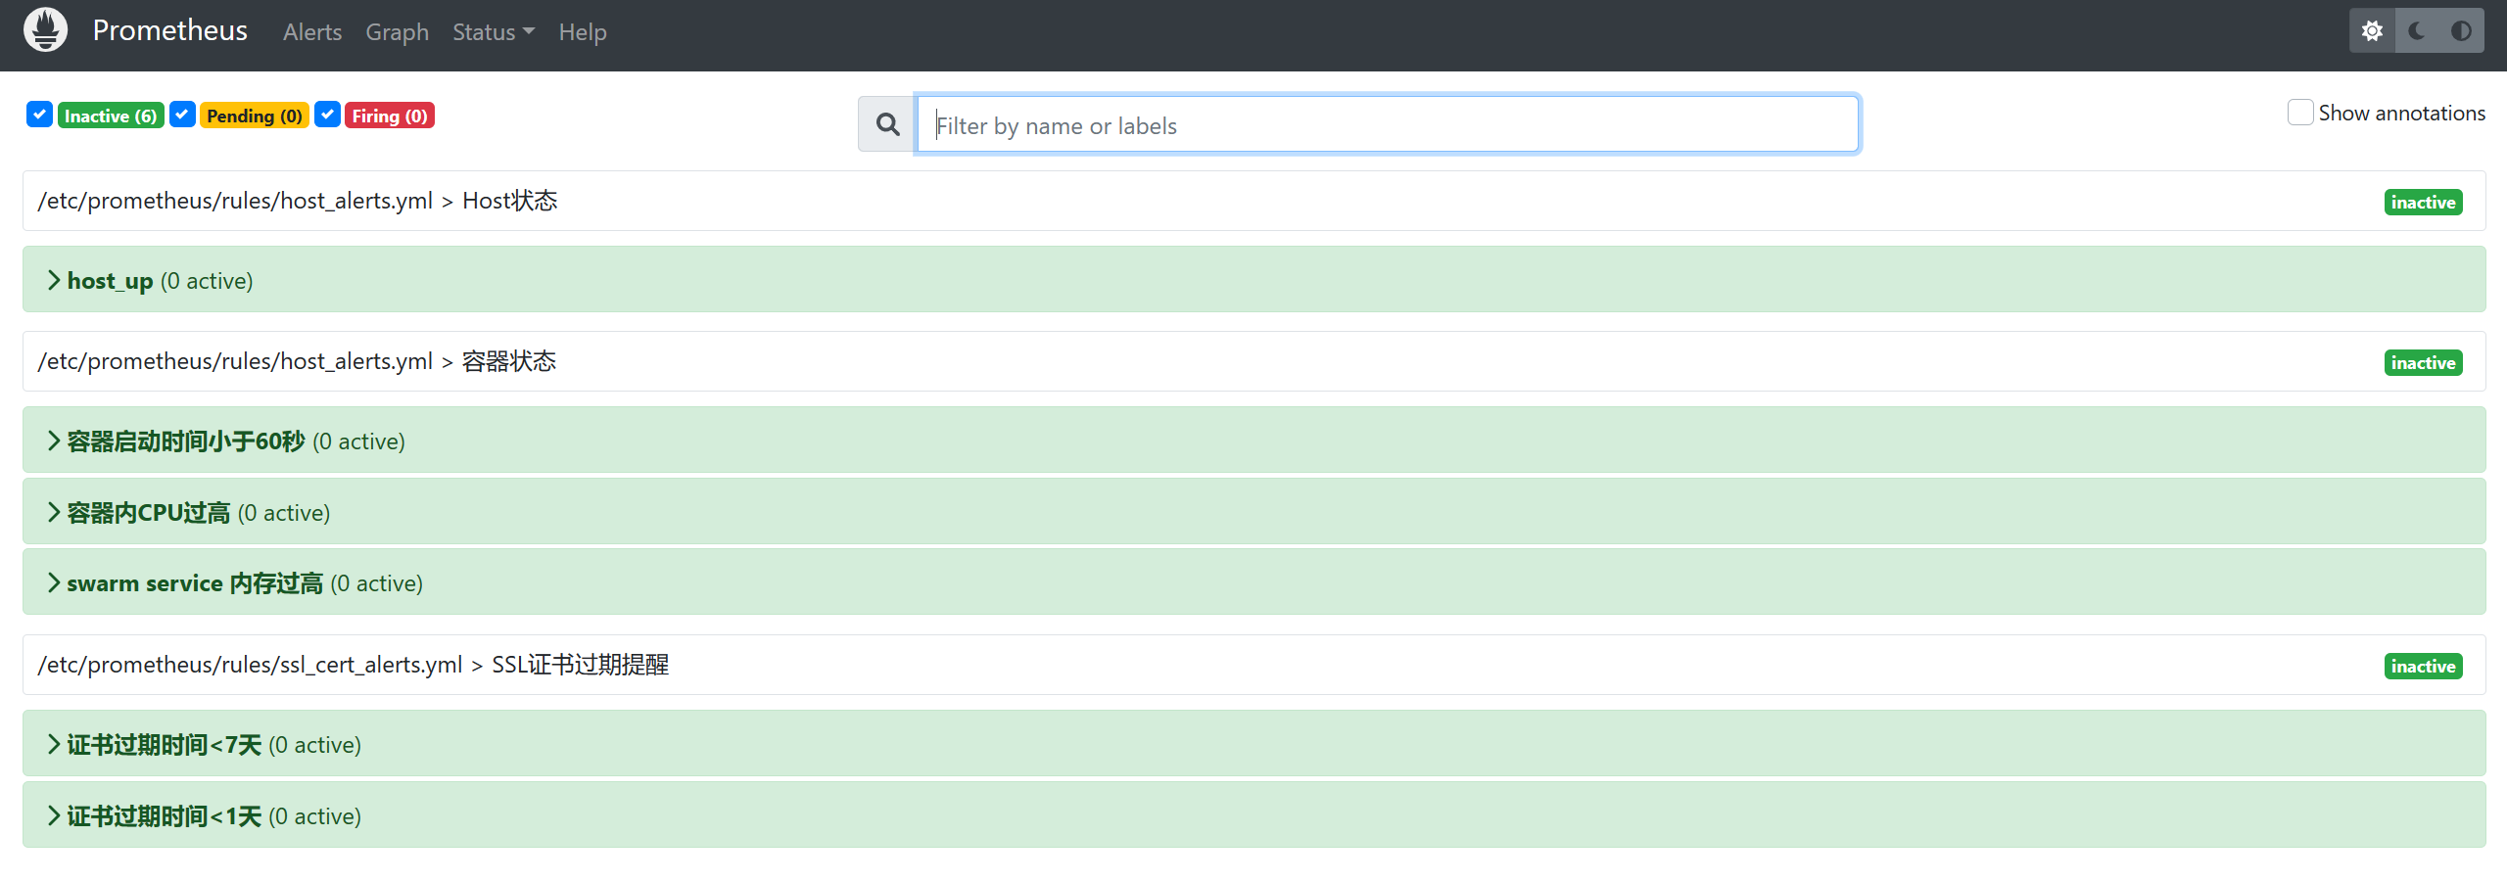The height and width of the screenshot is (882, 2507).
Task: Click the Prometheus flame logo
Action: pos(45,30)
